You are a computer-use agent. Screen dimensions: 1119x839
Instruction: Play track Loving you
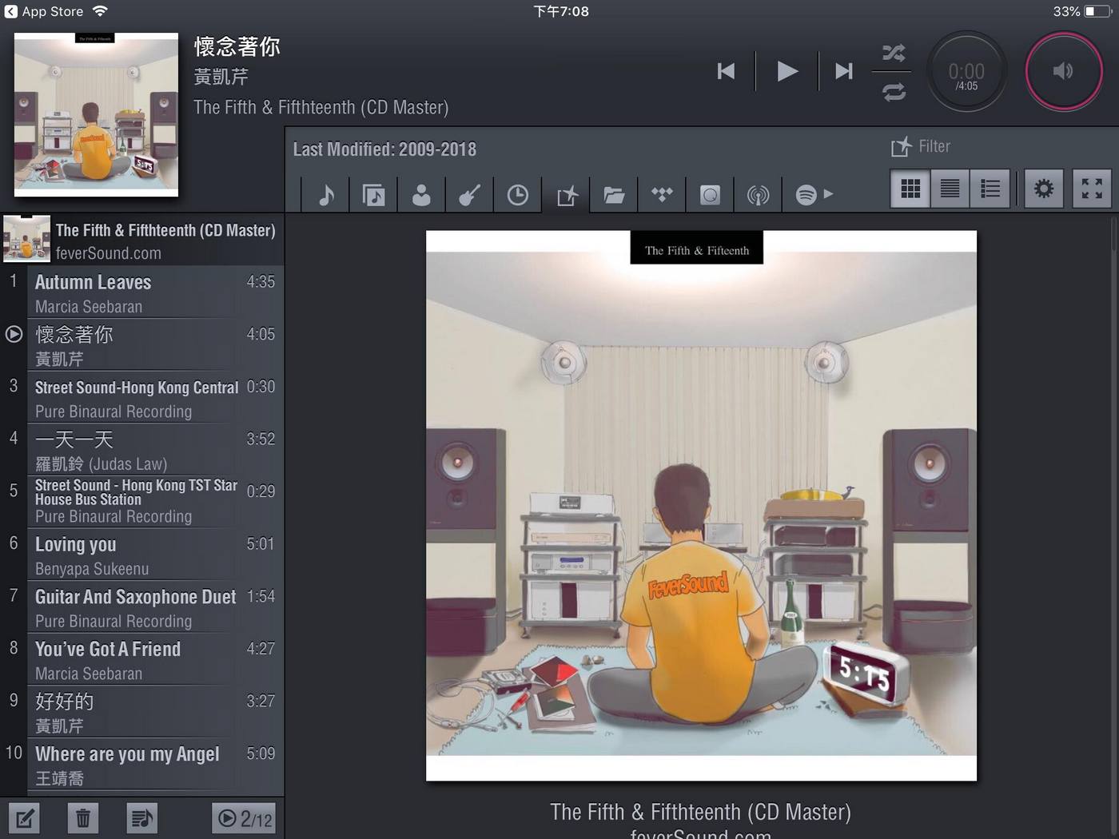[142, 555]
